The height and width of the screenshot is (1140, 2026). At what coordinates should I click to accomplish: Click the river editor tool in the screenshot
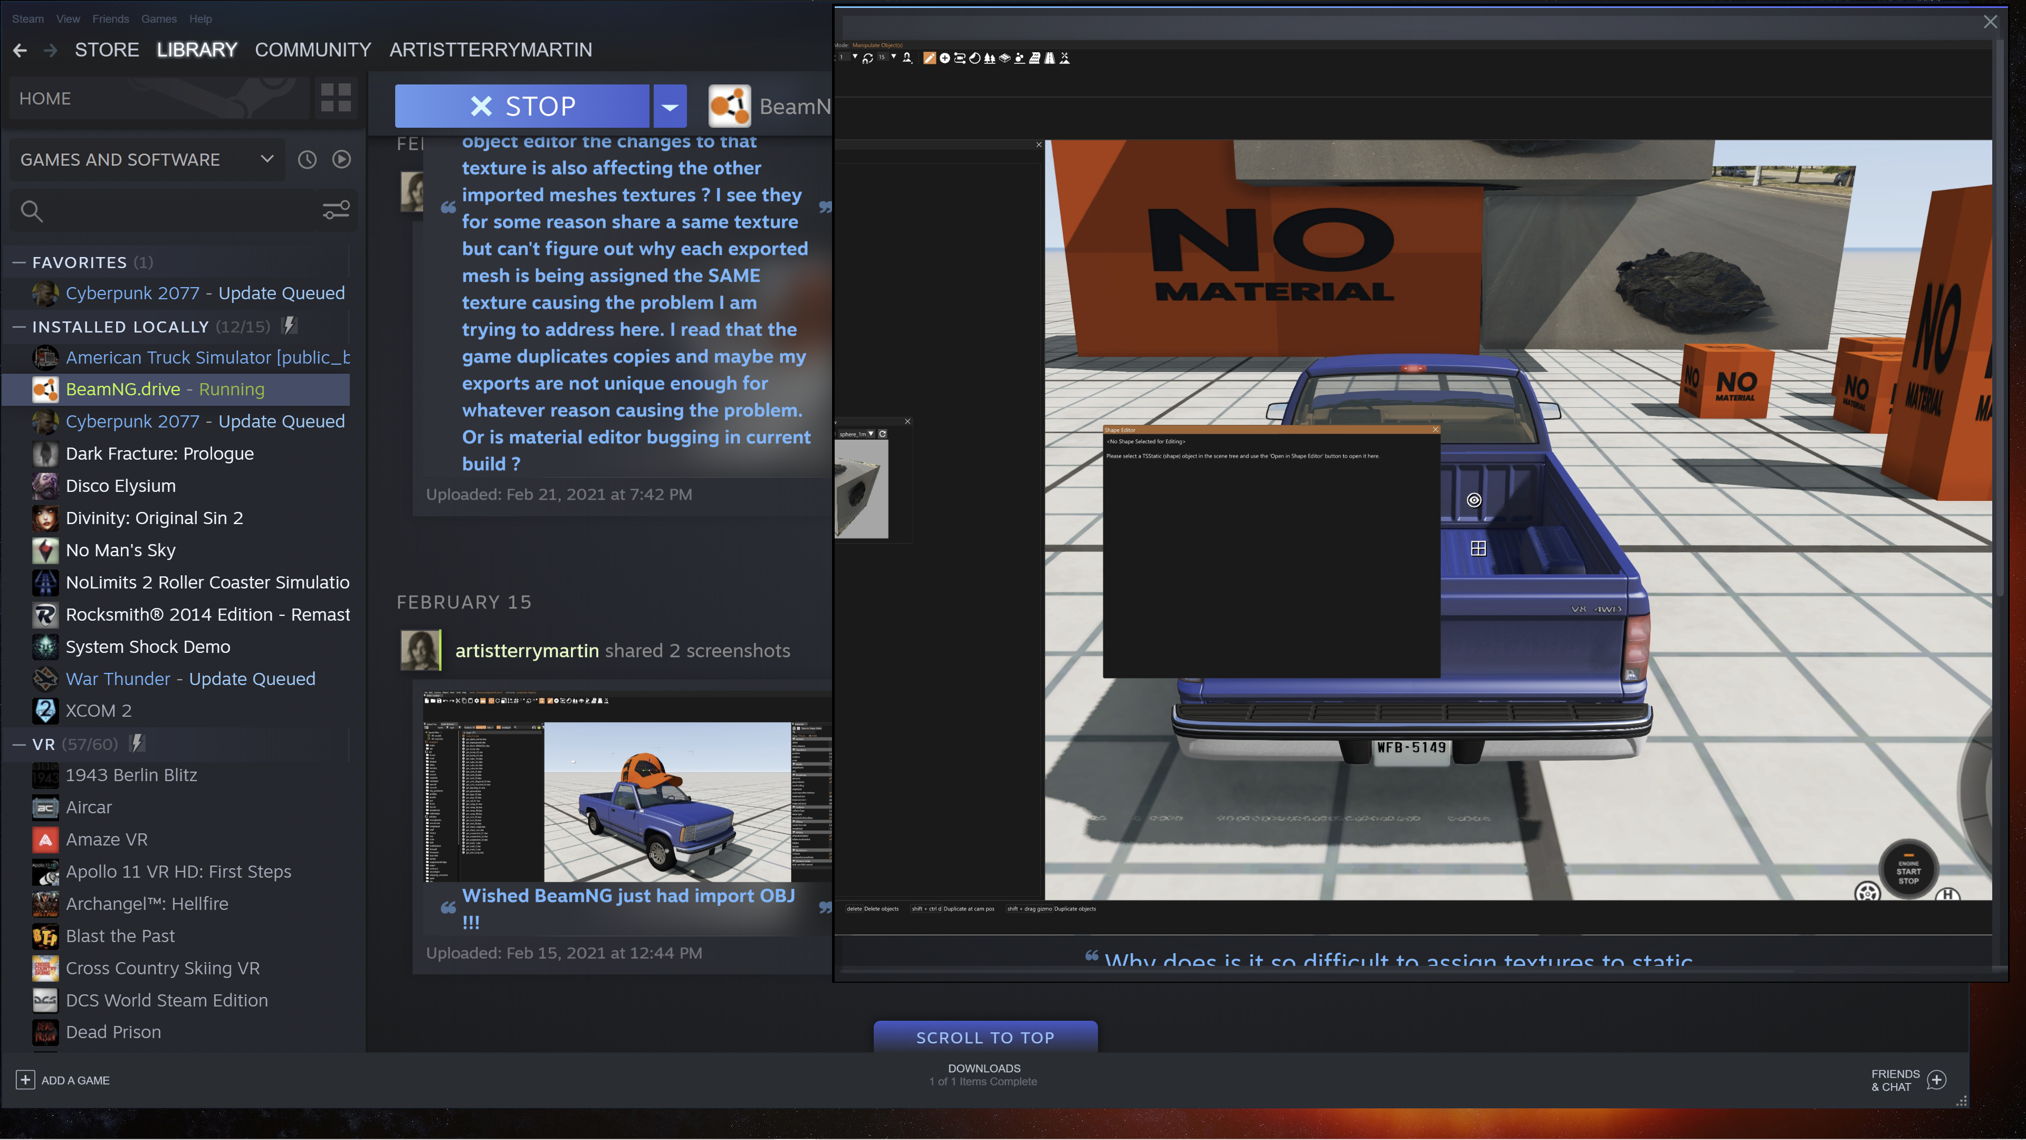1035,58
